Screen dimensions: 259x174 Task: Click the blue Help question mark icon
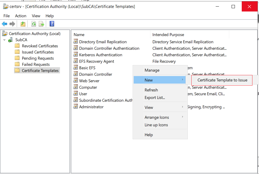[52, 24]
